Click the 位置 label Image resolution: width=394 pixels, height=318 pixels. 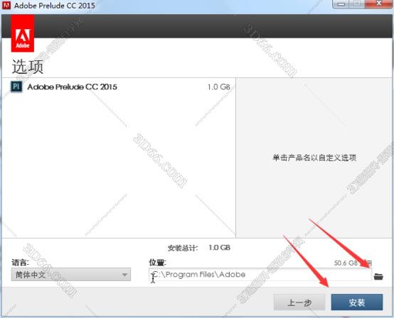tap(157, 263)
